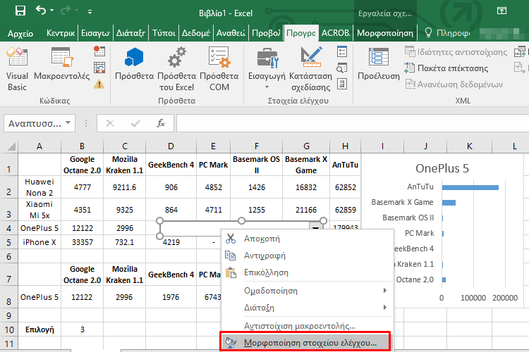This screenshot has width=529, height=352.
Task: Switch to the ACROBAT tab
Action: (x=336, y=33)
